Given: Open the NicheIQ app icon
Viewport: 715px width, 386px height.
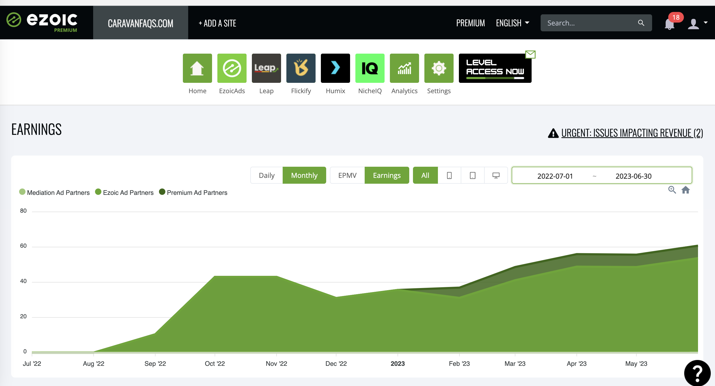Looking at the screenshot, I should [x=370, y=68].
